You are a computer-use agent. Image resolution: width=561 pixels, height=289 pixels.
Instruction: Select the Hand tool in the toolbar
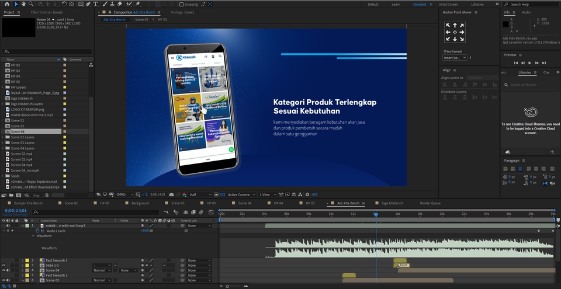point(23,4)
